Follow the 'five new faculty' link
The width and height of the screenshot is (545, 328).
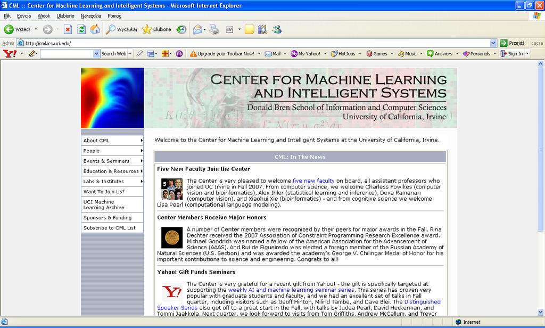[x=313, y=181]
